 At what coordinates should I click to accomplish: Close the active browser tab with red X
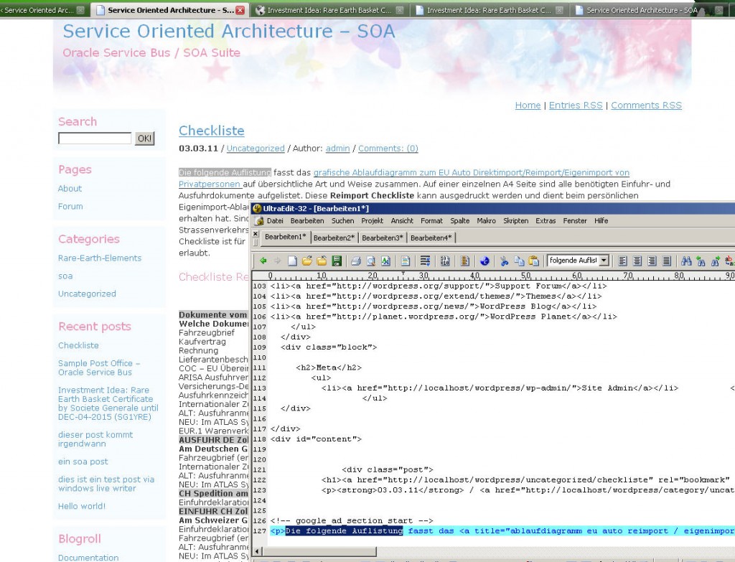pyautogui.click(x=240, y=10)
